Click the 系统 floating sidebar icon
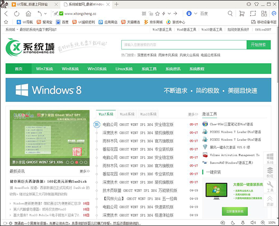 270,159
